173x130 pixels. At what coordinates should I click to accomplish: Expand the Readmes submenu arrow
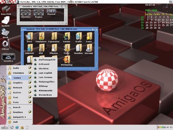pos(30,112)
